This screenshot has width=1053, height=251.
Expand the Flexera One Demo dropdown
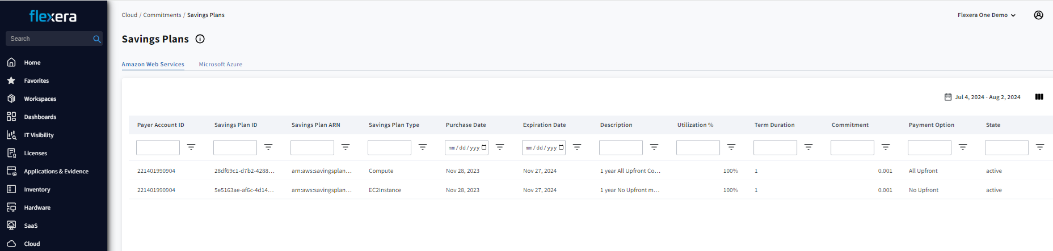point(987,15)
